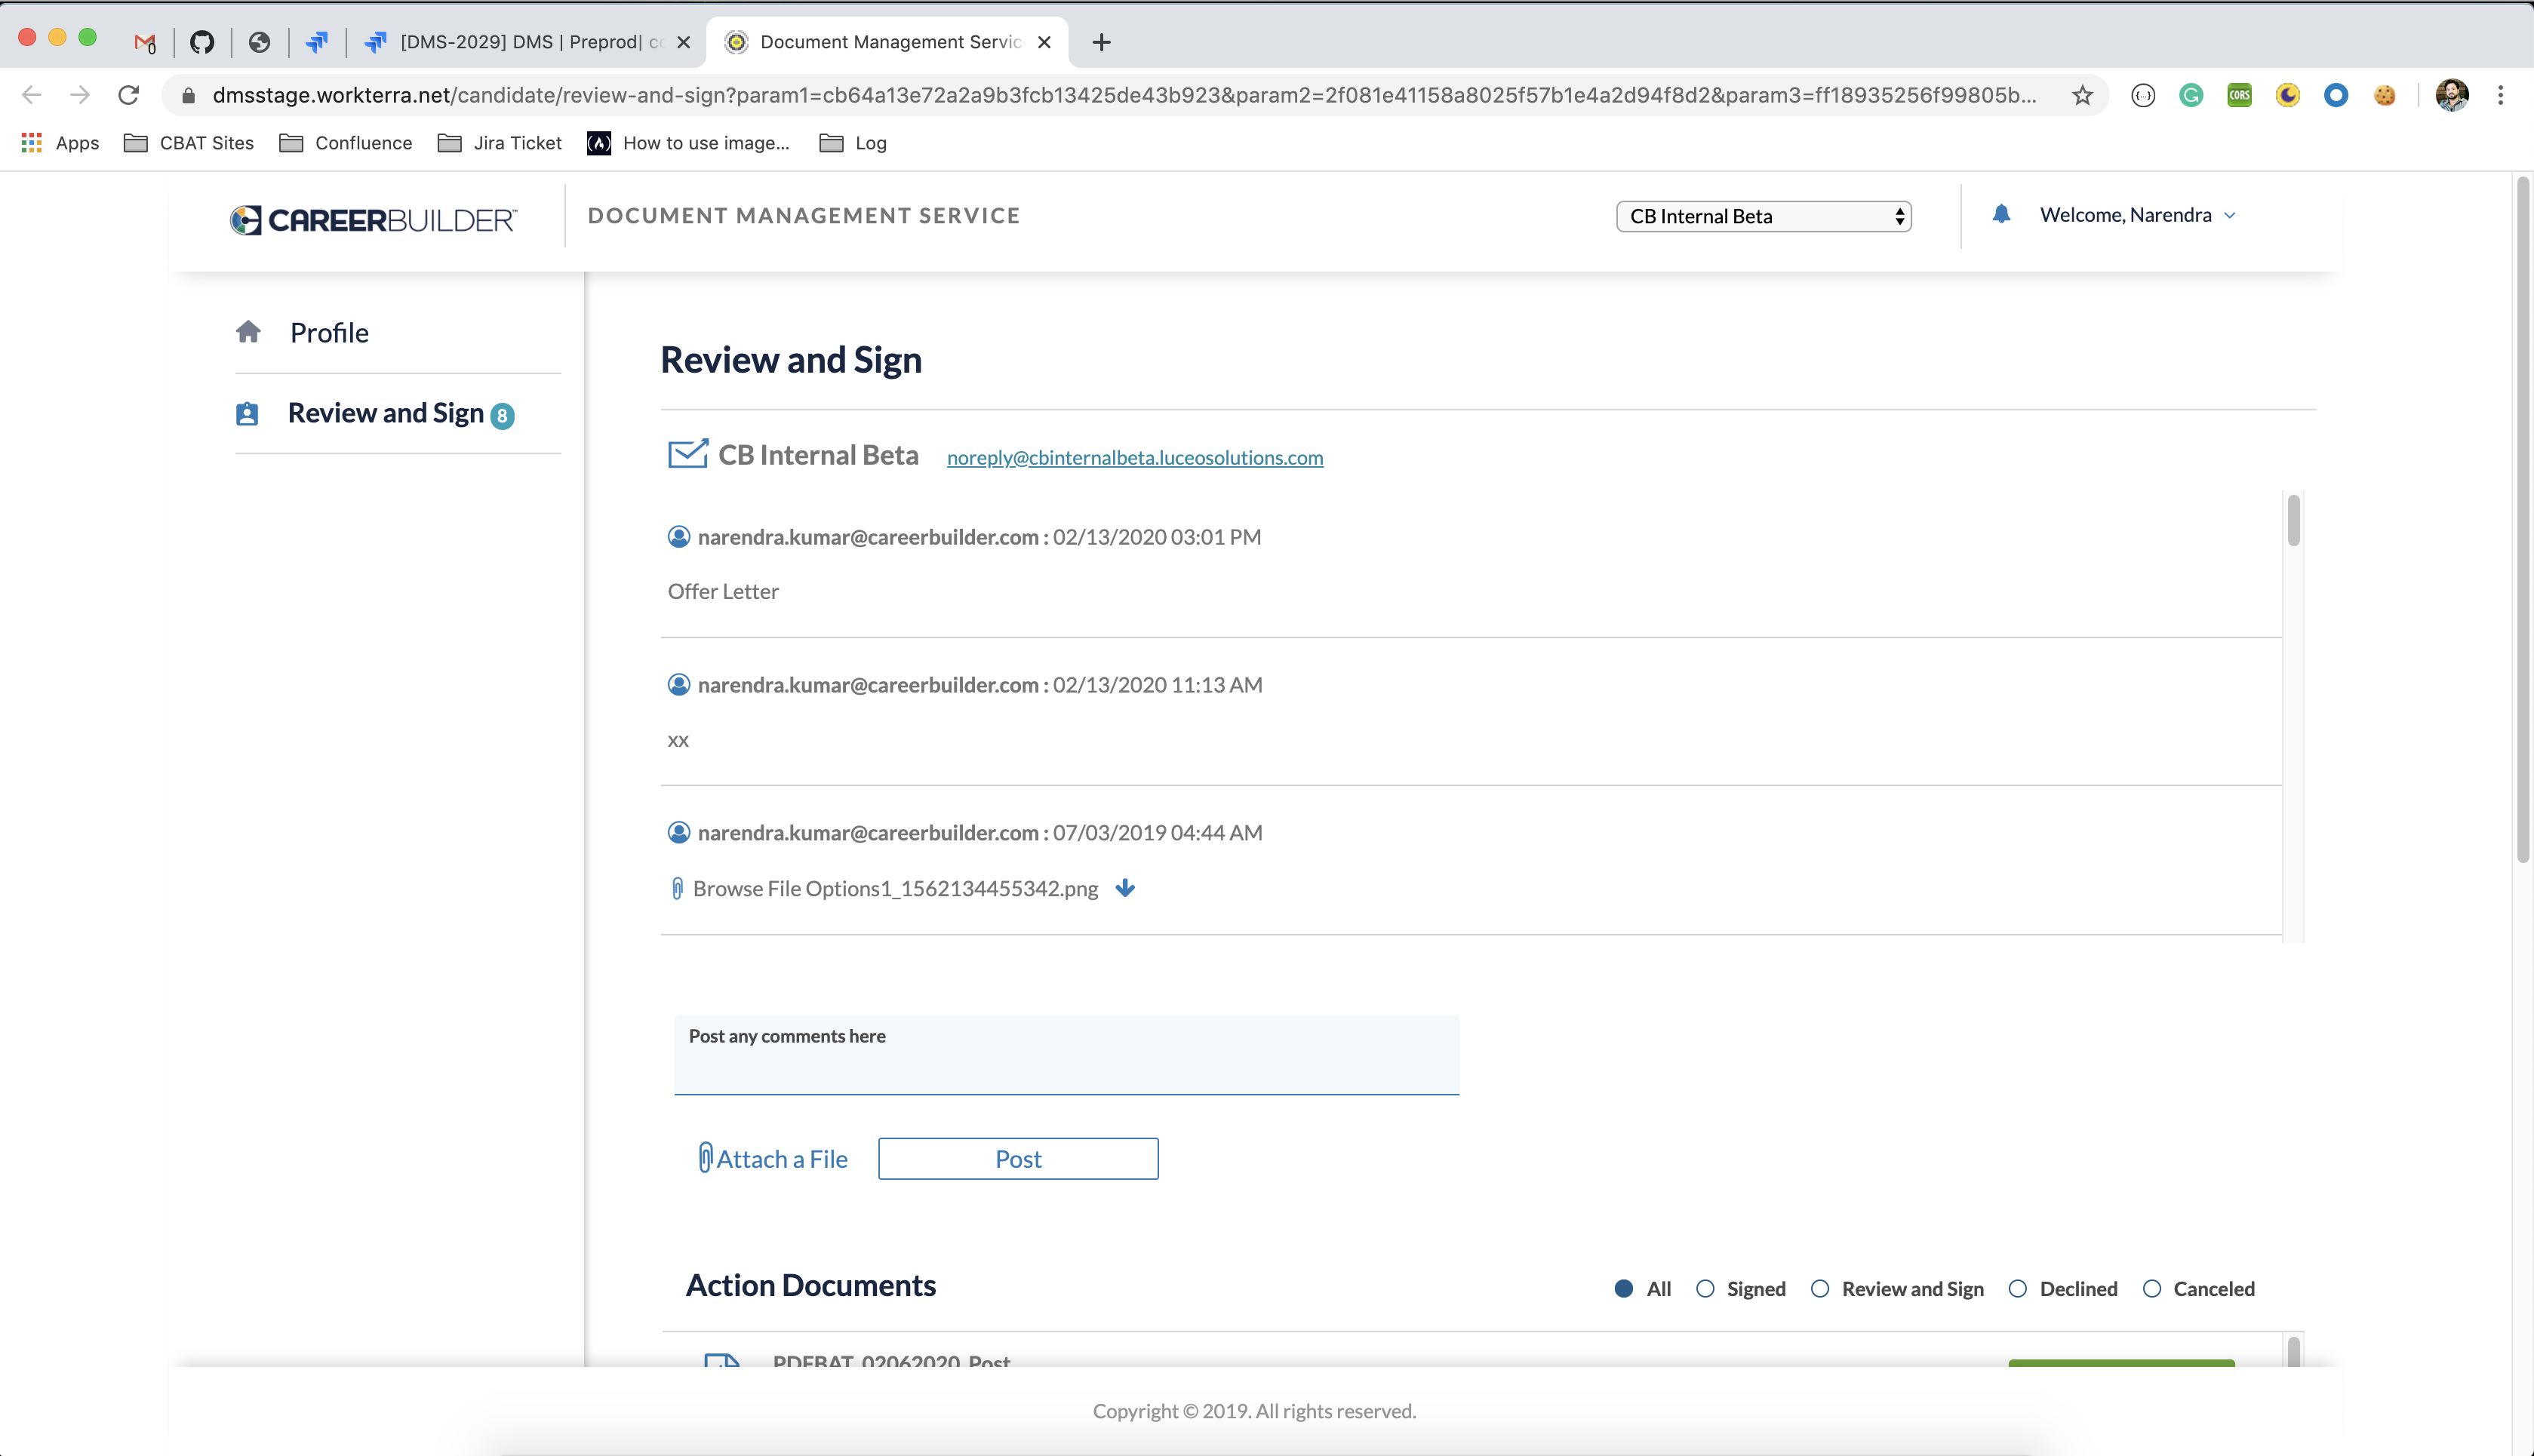2534x1456 pixels.
Task: Click the Browse File Options1_1562134455342.png filename
Action: 895,888
